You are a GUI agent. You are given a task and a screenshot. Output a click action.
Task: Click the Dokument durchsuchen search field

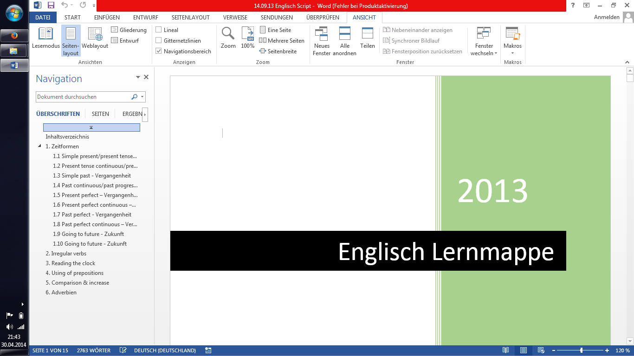tap(83, 97)
